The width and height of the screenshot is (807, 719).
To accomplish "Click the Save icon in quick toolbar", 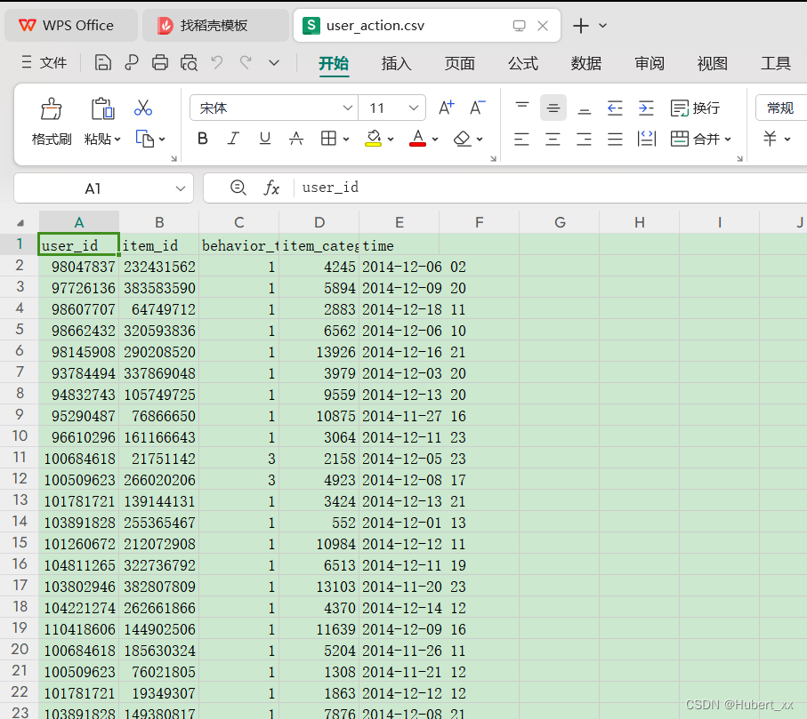I will [x=102, y=63].
